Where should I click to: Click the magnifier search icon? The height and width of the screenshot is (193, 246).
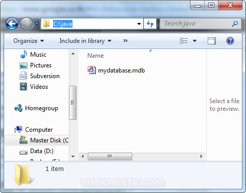(x=235, y=23)
